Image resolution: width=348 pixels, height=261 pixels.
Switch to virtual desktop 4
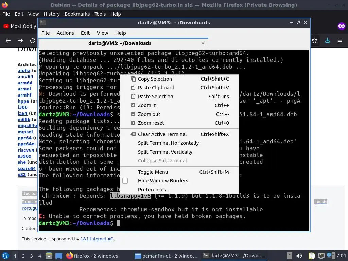point(40,256)
